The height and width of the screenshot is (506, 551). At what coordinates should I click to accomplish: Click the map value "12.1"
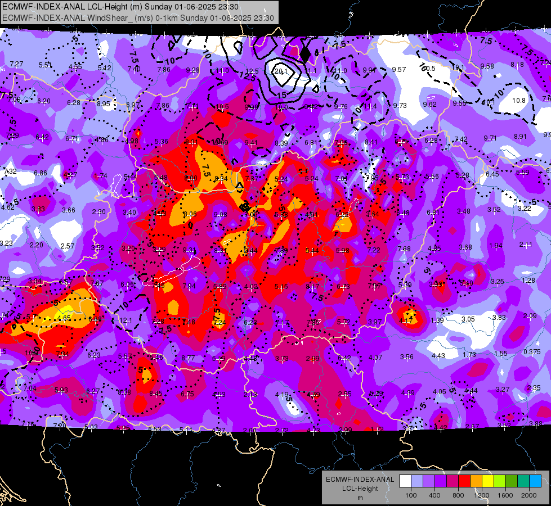pos(126,320)
